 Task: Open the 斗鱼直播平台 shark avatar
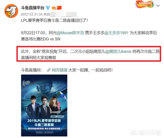[x=11, y=11]
